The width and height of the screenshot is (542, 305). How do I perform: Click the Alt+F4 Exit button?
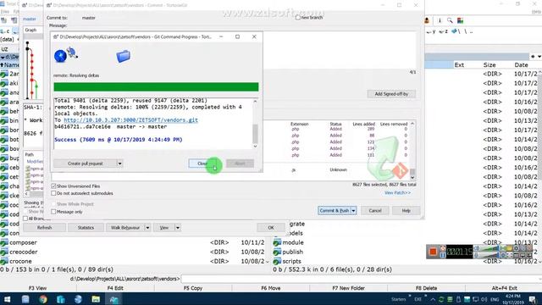pyautogui.click(x=505, y=288)
